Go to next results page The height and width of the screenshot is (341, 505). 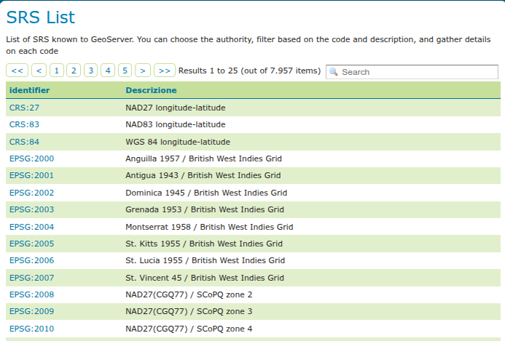[144, 71]
